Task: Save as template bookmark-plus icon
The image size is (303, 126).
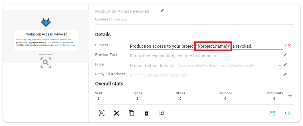Action: 161,113
